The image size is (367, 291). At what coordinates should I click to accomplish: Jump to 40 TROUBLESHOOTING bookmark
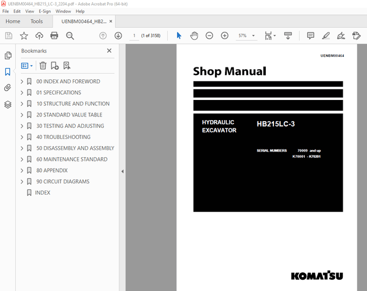coord(63,137)
